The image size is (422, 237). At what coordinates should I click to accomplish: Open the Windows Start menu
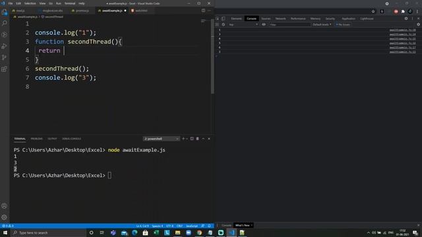(5, 232)
